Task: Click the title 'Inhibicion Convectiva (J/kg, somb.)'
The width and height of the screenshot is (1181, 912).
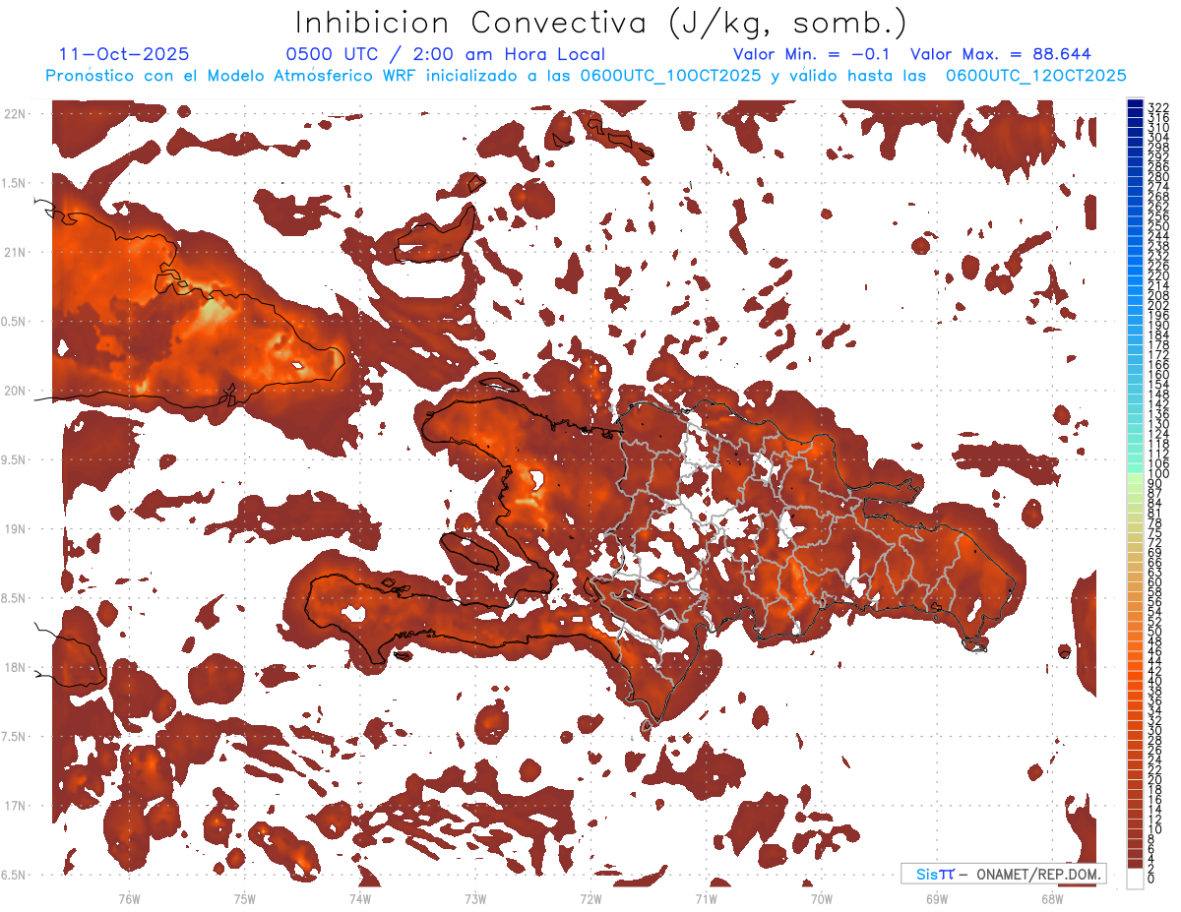Action: (x=601, y=24)
